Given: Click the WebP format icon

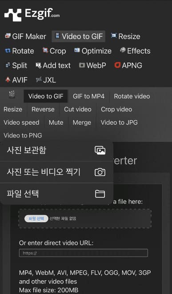Looking at the screenshot, I should 82,65.
